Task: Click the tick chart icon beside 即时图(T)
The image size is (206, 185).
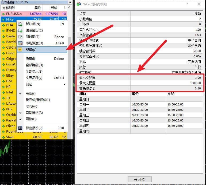Action: pos(20,37)
